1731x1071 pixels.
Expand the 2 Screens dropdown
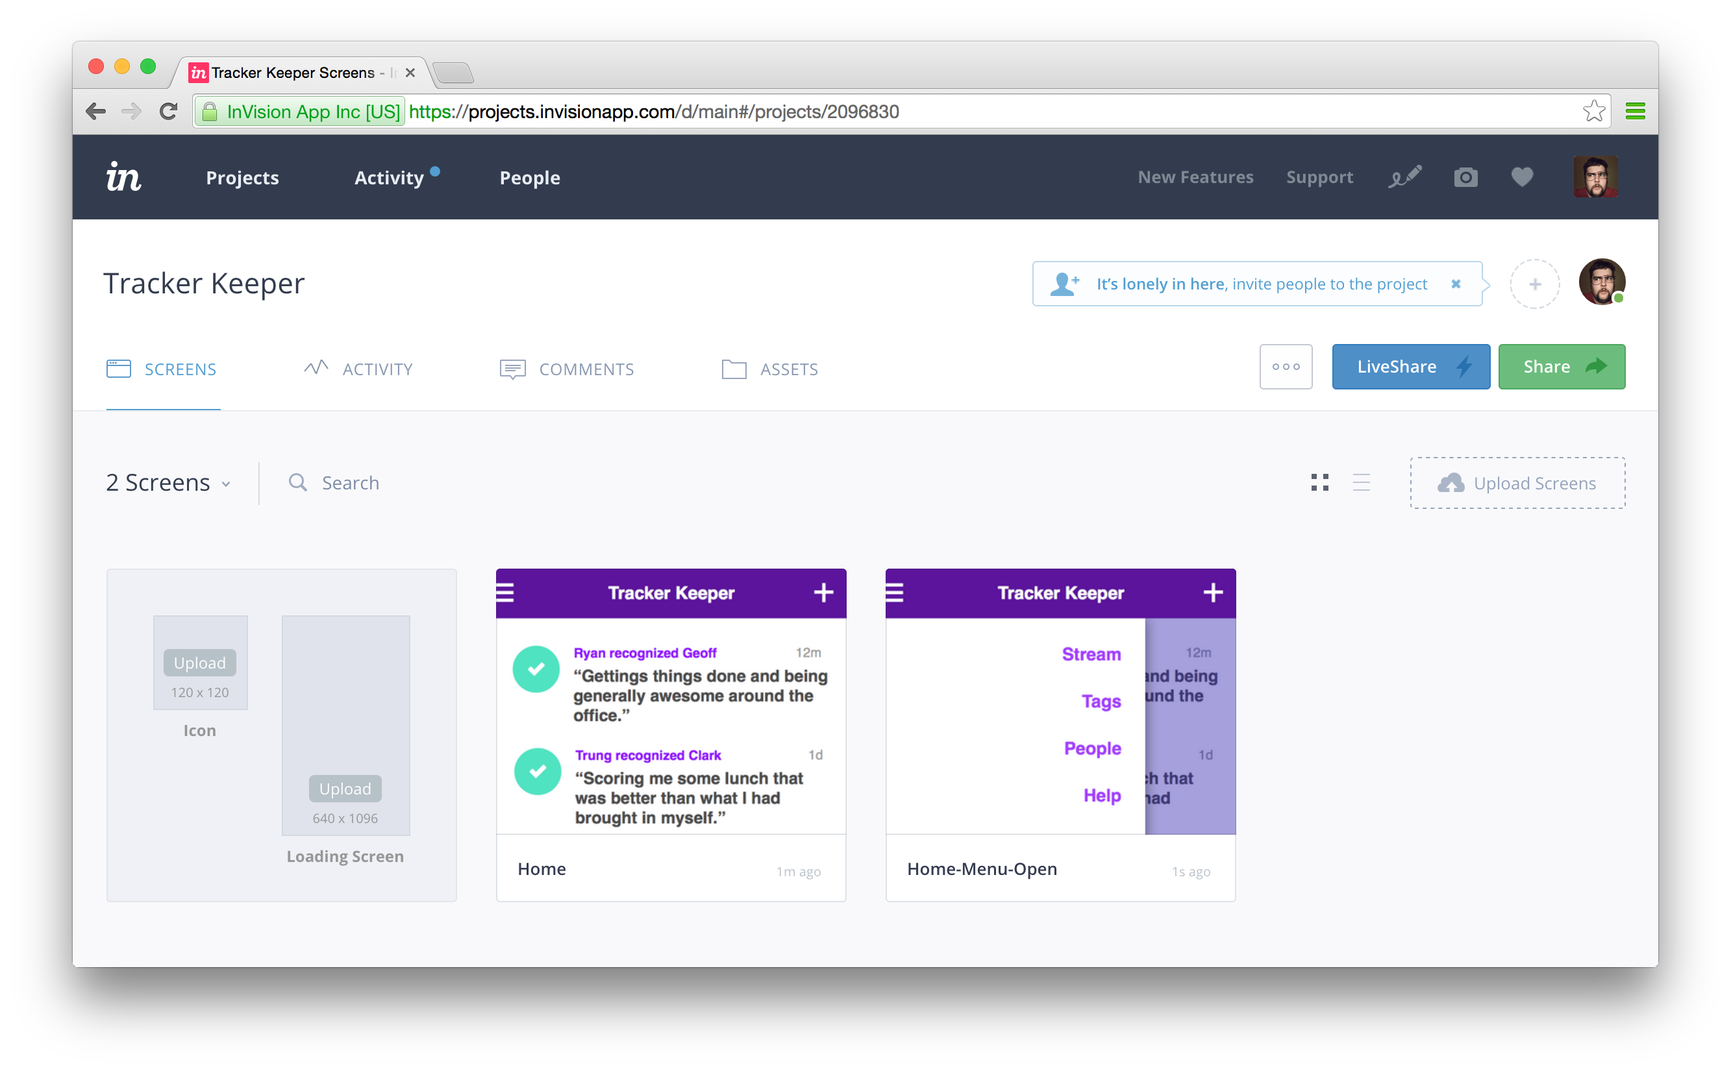click(169, 483)
